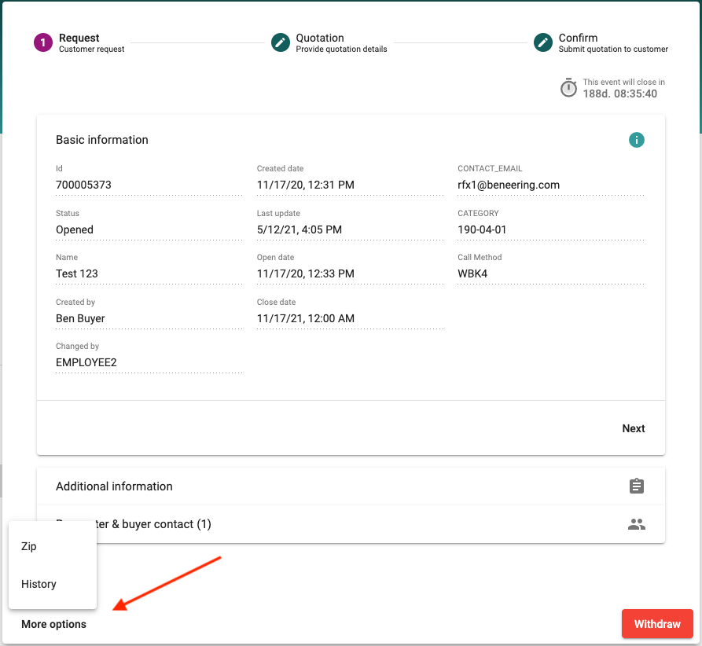Click the stopwatch timer icon
The image size is (702, 646).
[x=568, y=88]
